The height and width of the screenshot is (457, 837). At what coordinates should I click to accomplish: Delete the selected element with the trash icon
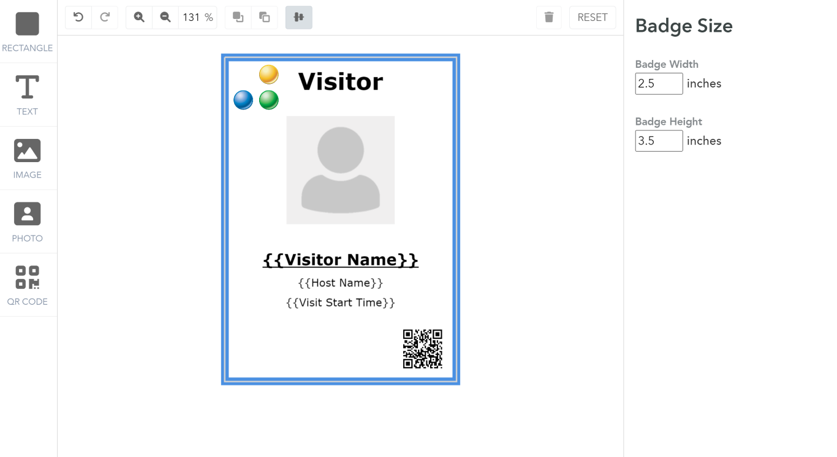tap(548, 17)
